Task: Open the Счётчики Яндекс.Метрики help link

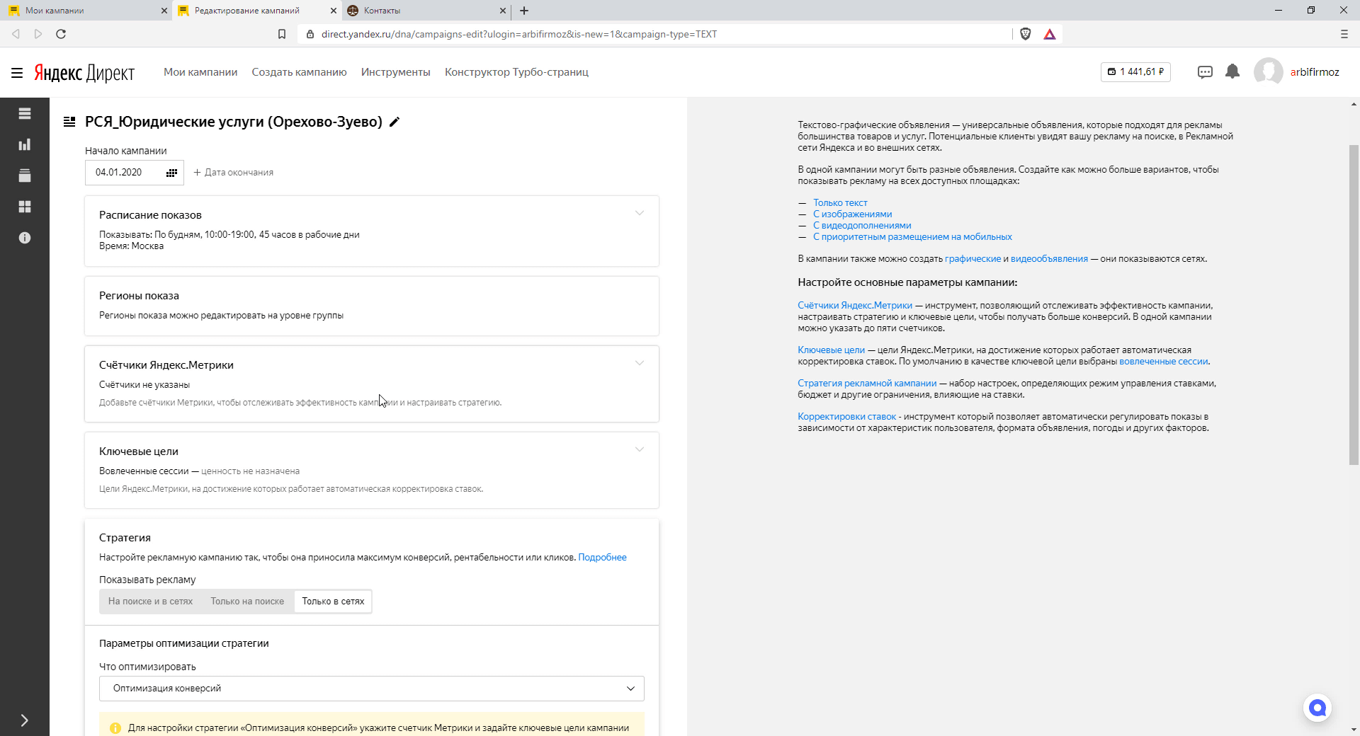Action: (855, 306)
